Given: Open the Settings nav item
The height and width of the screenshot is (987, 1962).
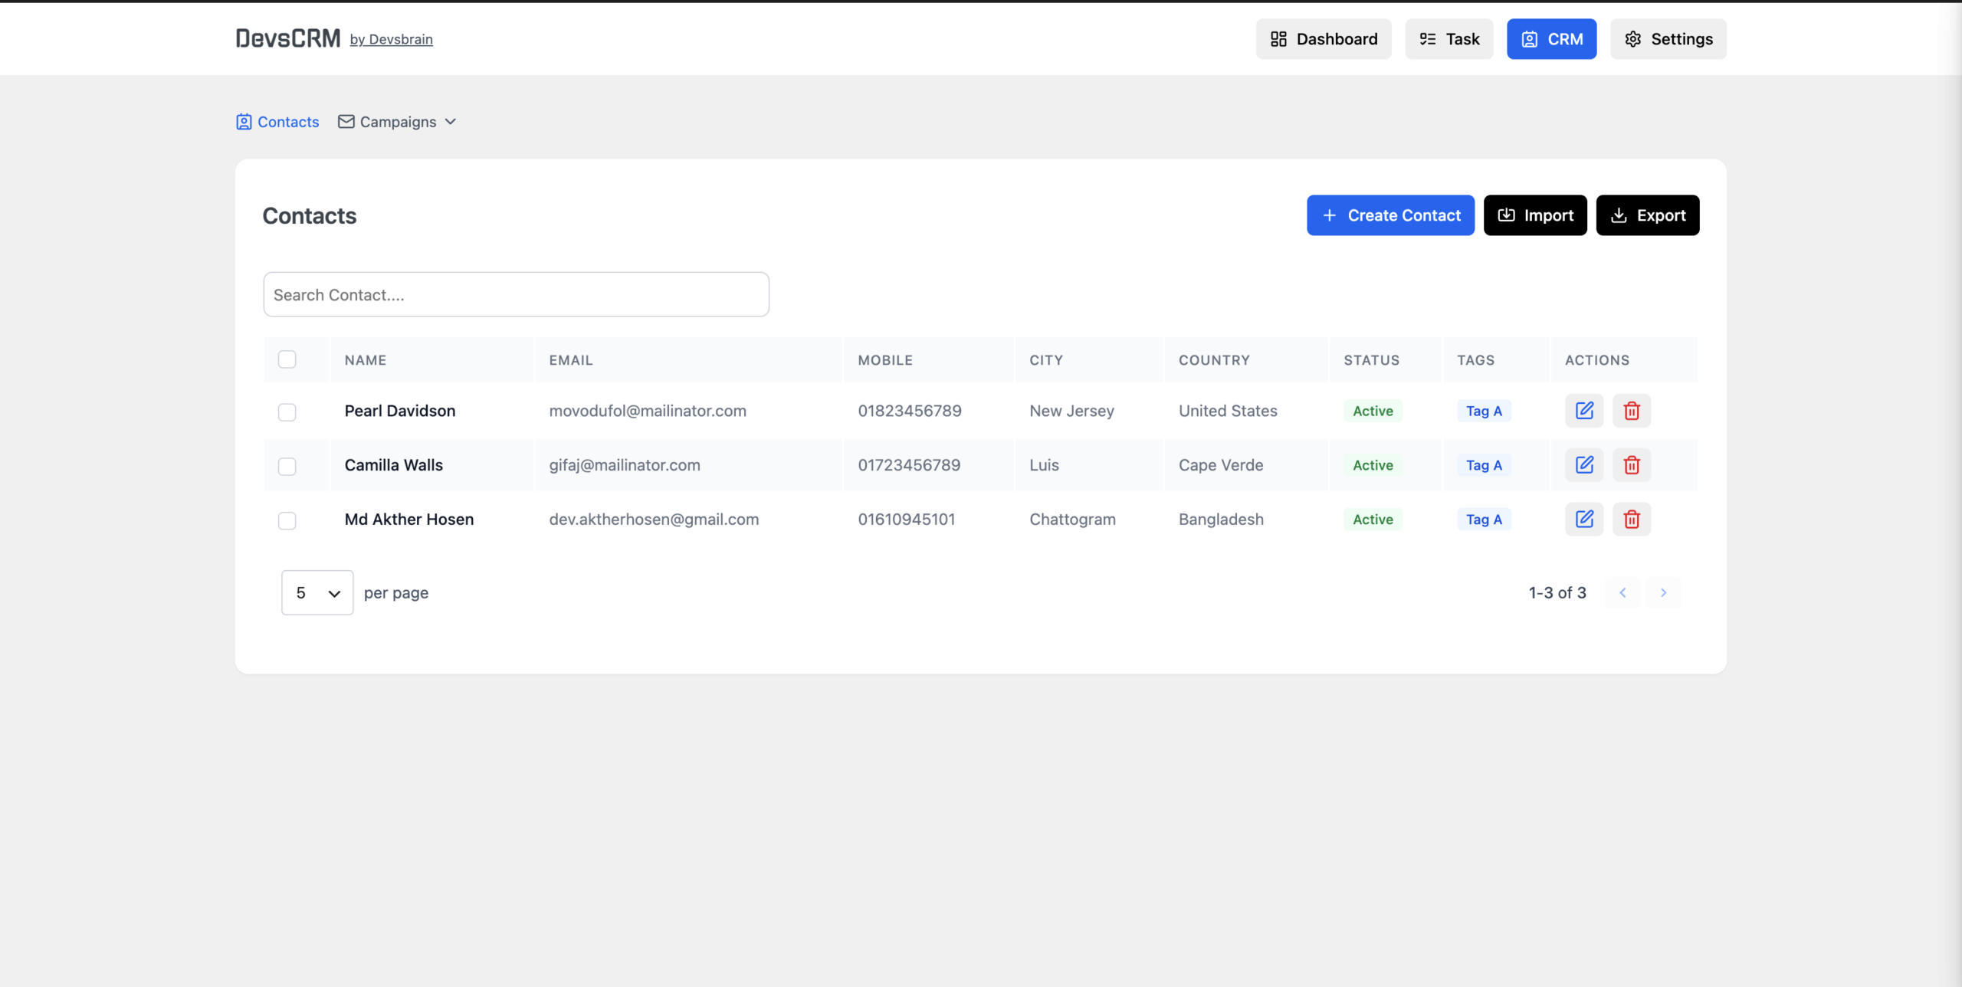Looking at the screenshot, I should coord(1668,39).
